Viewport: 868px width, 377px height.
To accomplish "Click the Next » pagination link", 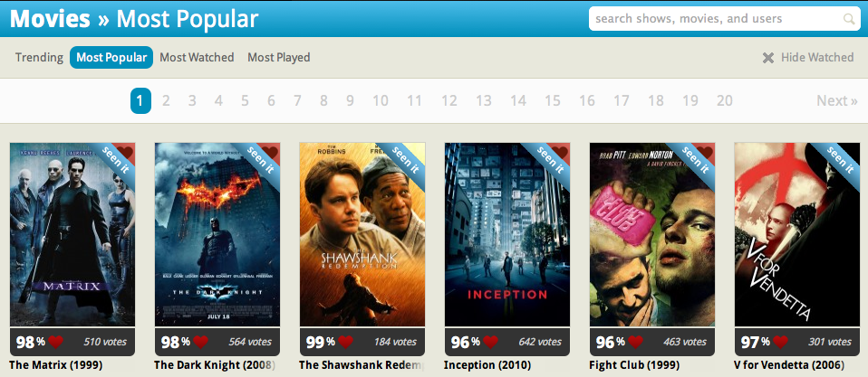I will coord(837,101).
